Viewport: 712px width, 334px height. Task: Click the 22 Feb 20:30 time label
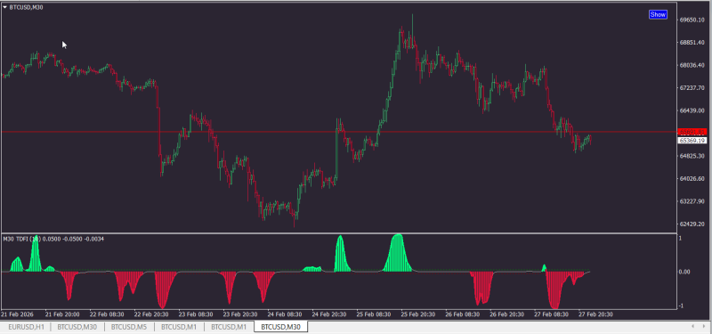(x=151, y=314)
